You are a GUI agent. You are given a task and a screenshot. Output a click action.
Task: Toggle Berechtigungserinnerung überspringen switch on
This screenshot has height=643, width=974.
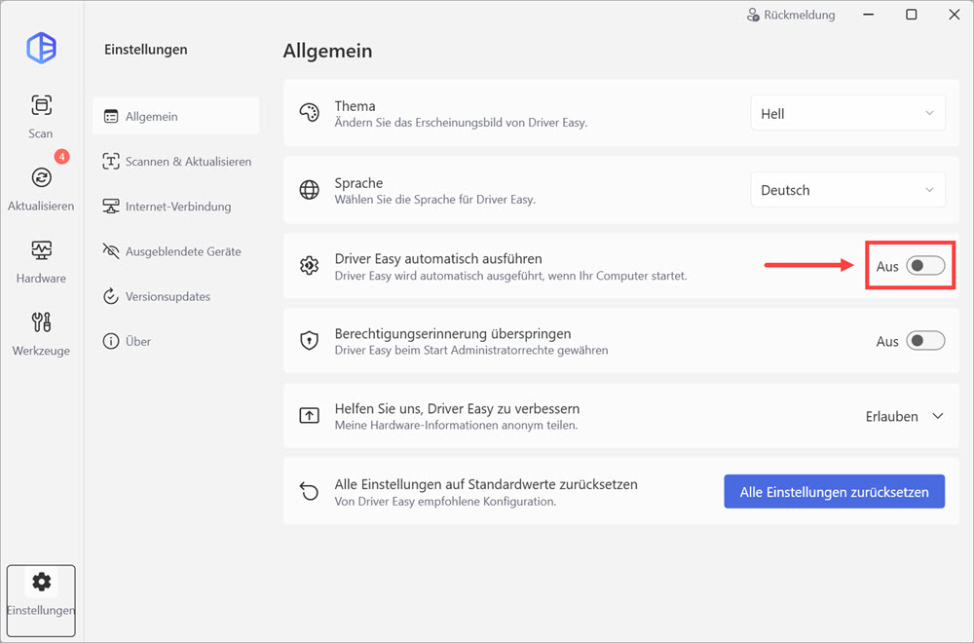click(x=925, y=341)
